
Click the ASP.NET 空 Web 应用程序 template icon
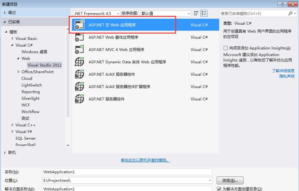tap(79, 25)
